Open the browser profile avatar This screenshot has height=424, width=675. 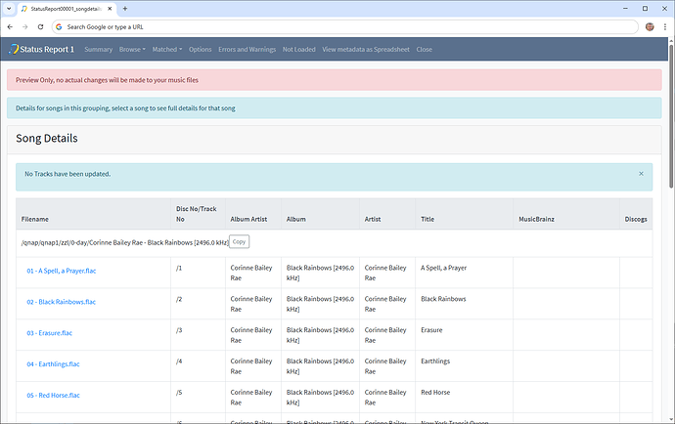coord(649,26)
